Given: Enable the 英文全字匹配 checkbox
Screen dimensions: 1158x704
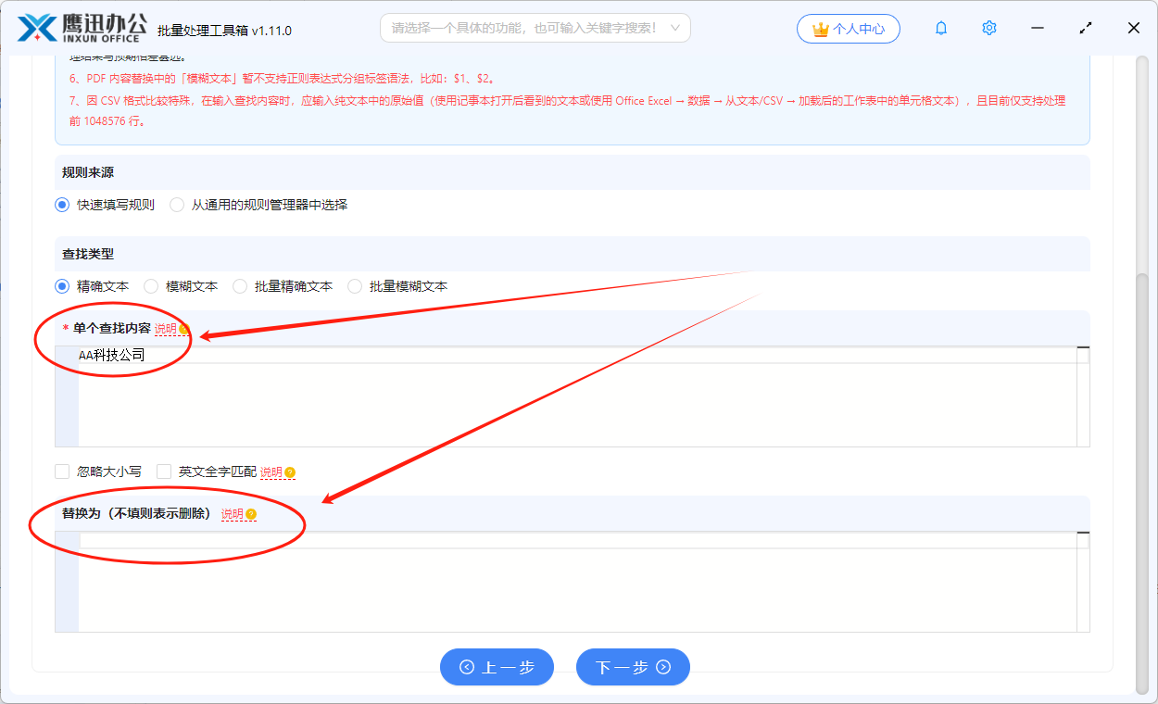Looking at the screenshot, I should (x=164, y=471).
